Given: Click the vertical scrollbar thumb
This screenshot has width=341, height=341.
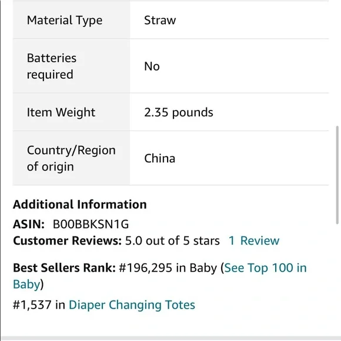Looking at the screenshot, I should point(337,175).
